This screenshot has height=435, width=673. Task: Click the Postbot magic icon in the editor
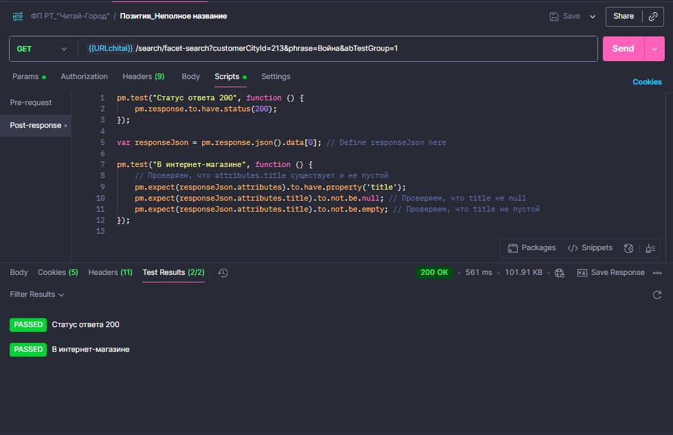[628, 248]
